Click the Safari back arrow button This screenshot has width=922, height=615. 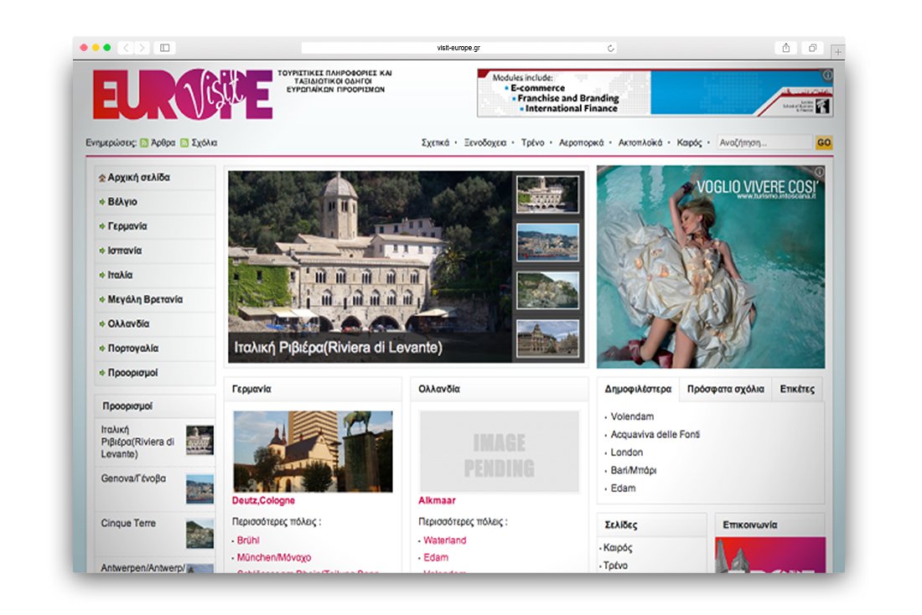click(x=125, y=48)
